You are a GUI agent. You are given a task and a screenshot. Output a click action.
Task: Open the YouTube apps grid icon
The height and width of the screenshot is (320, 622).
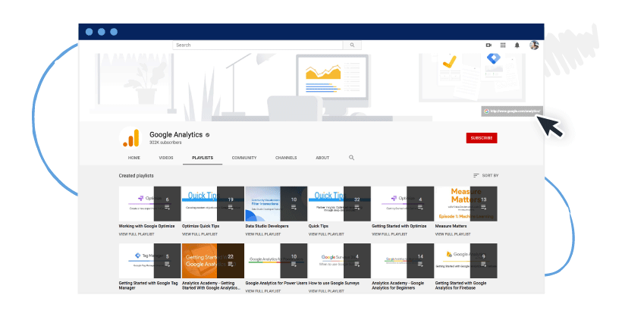(x=503, y=45)
